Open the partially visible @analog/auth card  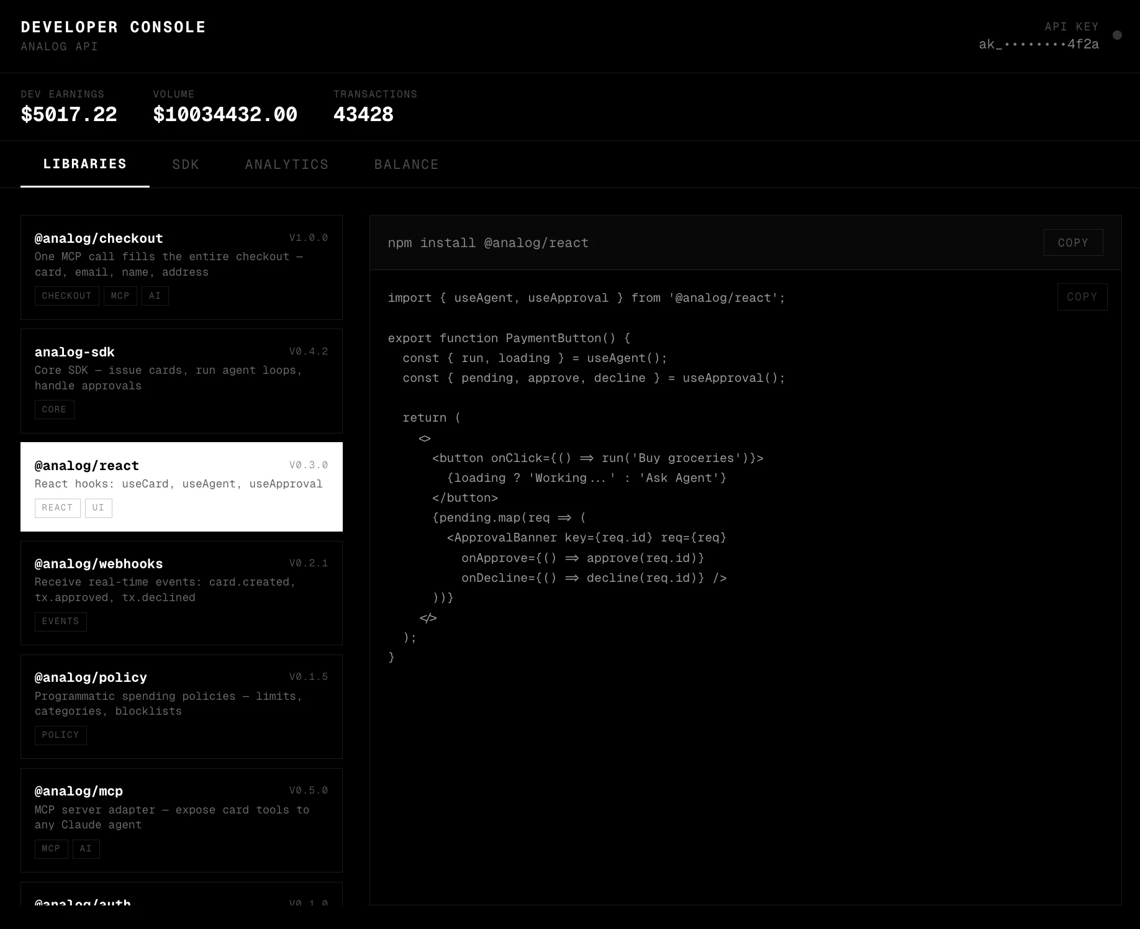tap(181, 894)
